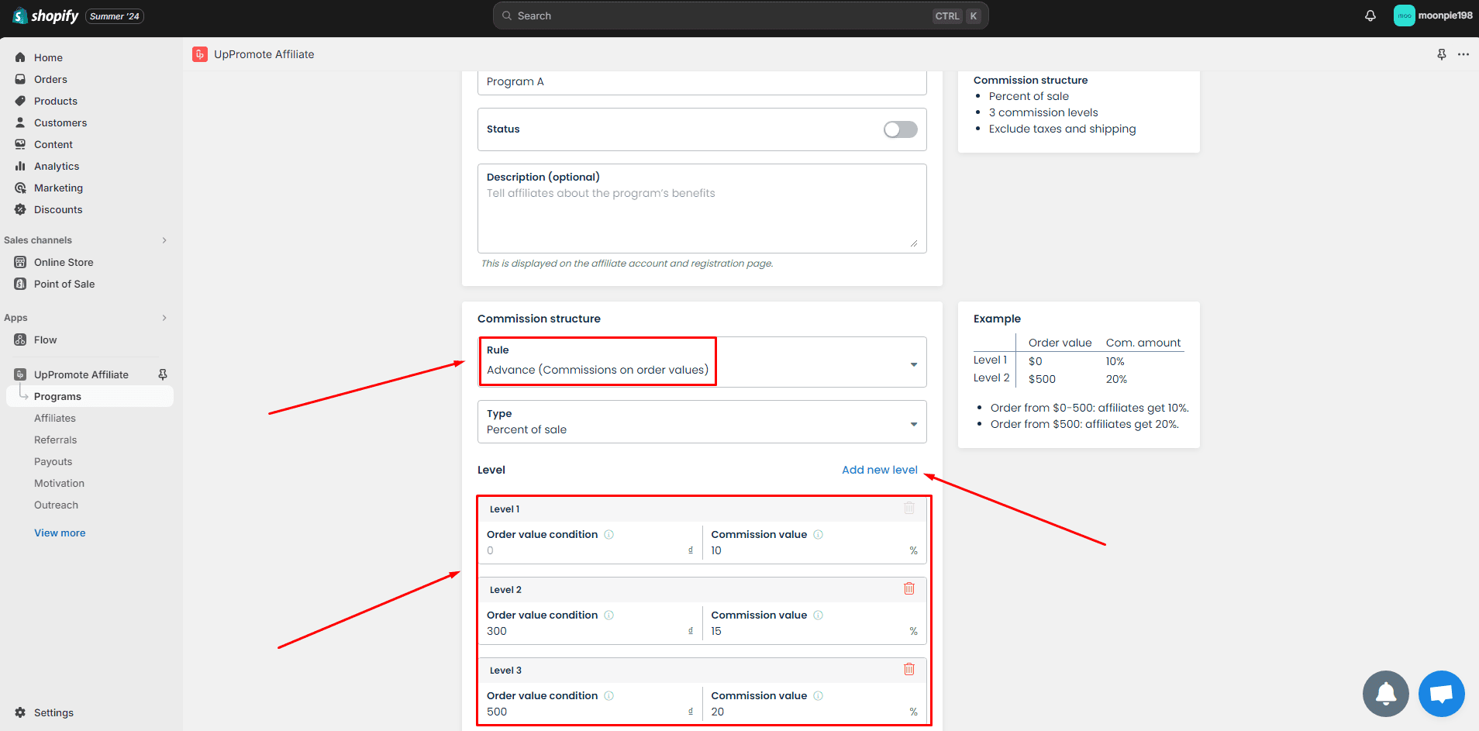Open notifications bell in top bar
The width and height of the screenshot is (1479, 731).
(1370, 16)
